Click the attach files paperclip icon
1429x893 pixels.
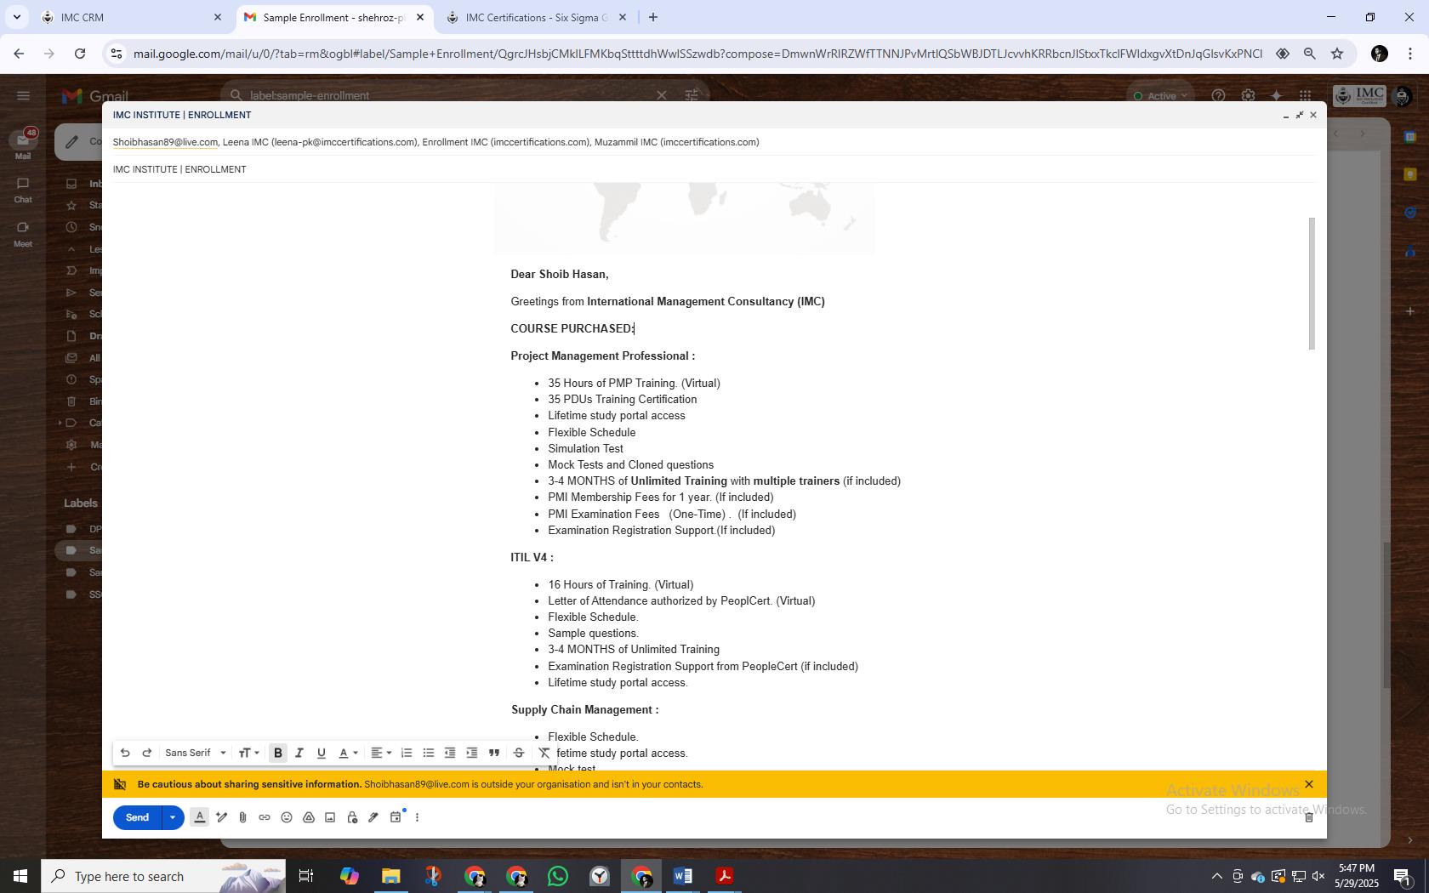click(242, 817)
